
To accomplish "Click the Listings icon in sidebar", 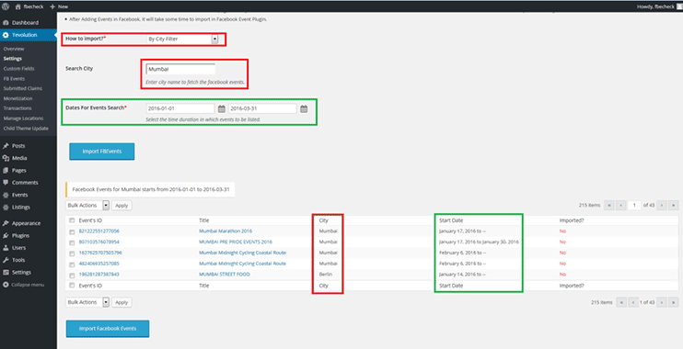I will click(x=6, y=208).
